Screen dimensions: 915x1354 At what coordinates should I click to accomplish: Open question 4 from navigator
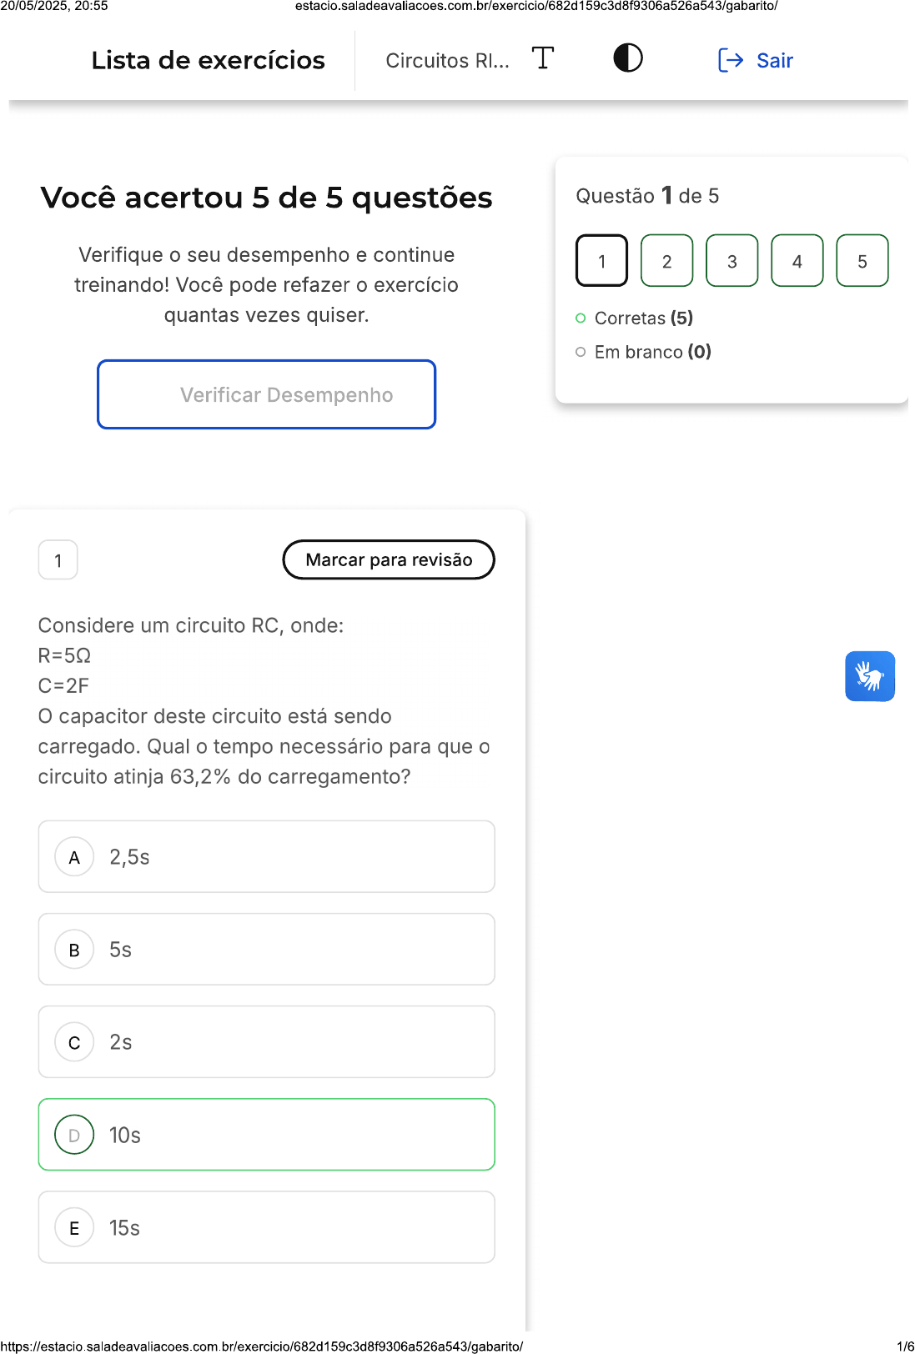tap(797, 261)
